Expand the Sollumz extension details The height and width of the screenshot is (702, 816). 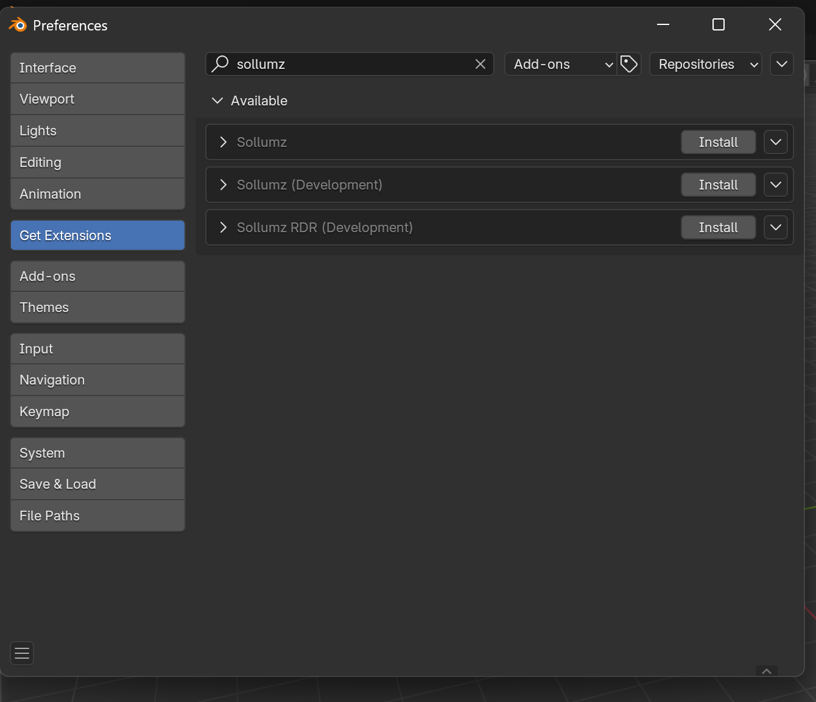point(223,142)
